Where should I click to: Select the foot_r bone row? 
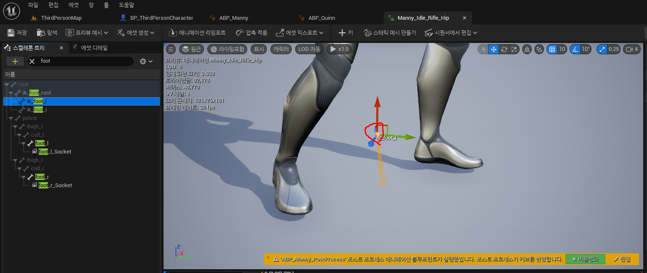click(81, 177)
